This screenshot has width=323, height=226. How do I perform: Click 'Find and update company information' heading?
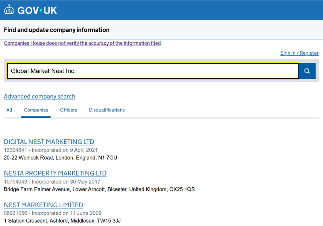pos(57,30)
